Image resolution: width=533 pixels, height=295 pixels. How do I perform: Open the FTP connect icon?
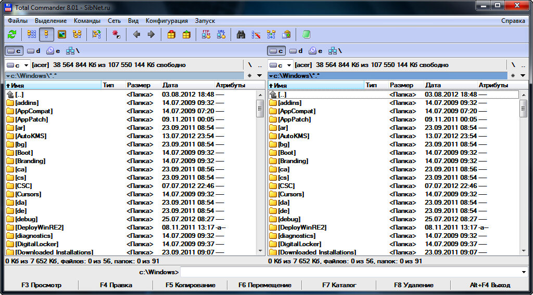click(206, 35)
